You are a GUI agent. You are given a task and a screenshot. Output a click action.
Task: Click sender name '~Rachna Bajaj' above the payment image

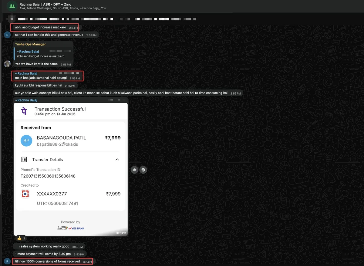(x=26, y=100)
